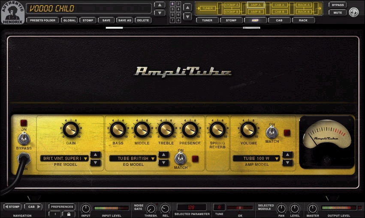Toggle the MUTE button
This screenshot has width=365, height=218.
(x=338, y=12)
